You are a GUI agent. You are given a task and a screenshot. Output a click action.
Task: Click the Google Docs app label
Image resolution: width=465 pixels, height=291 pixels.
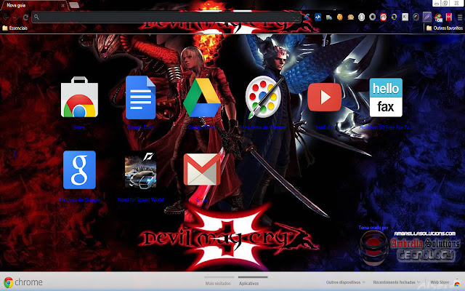click(140, 127)
